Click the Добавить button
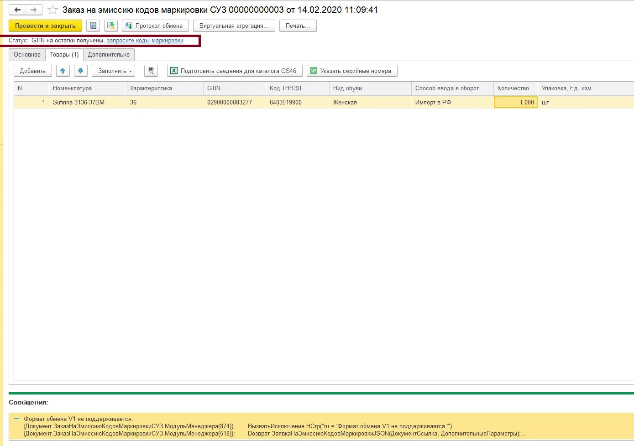 (x=33, y=71)
